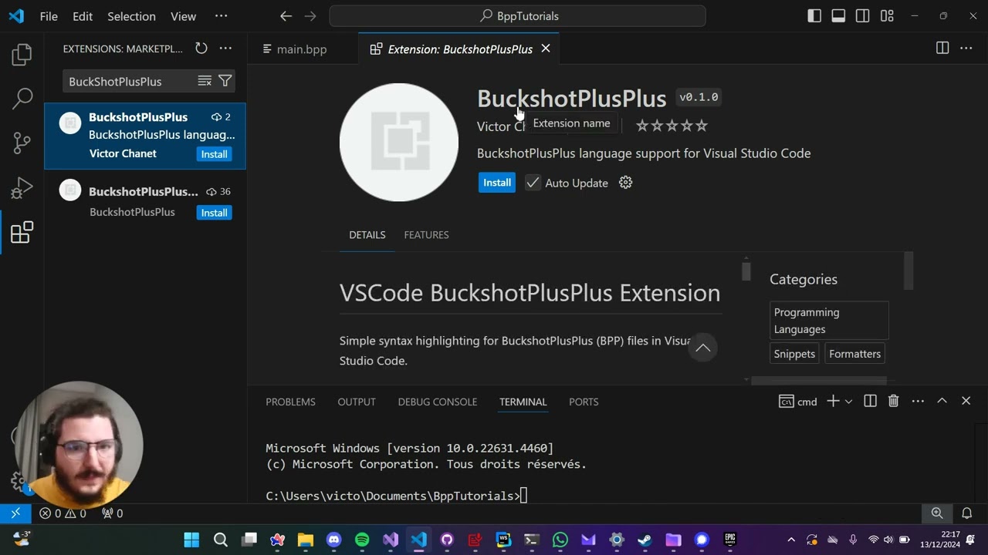Open the View menu
988x555 pixels.
pos(183,16)
